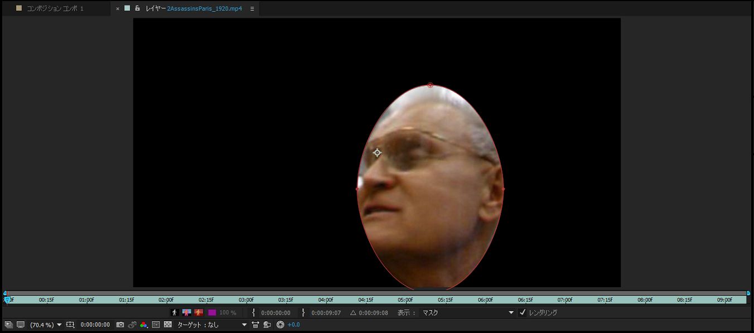Set In point with left brace icon

pos(254,313)
